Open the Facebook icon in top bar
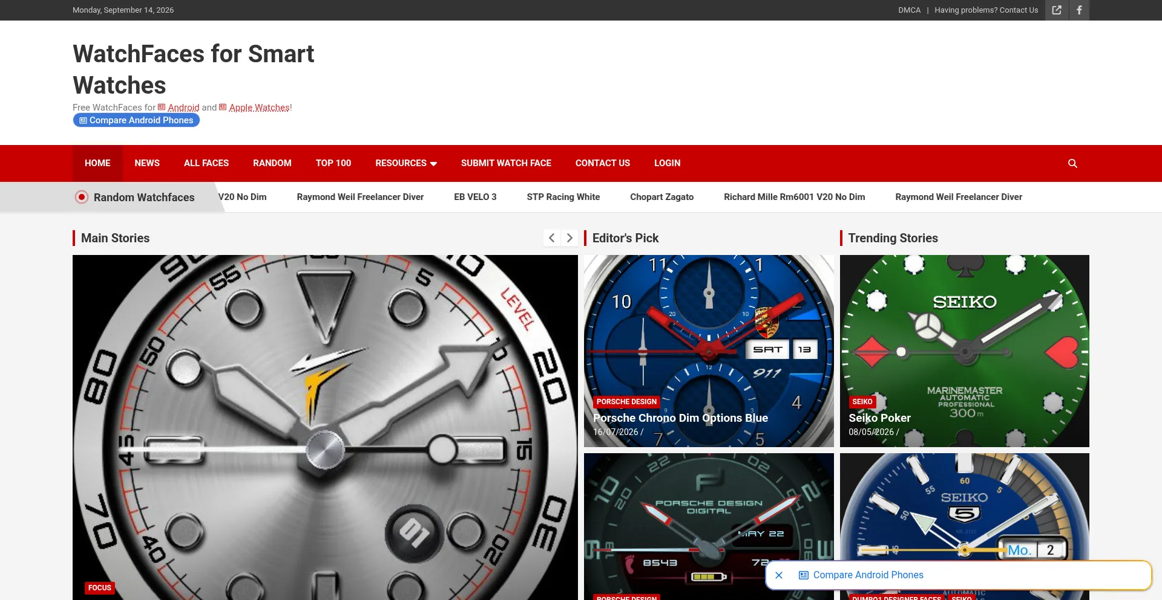The image size is (1162, 600). [x=1079, y=10]
